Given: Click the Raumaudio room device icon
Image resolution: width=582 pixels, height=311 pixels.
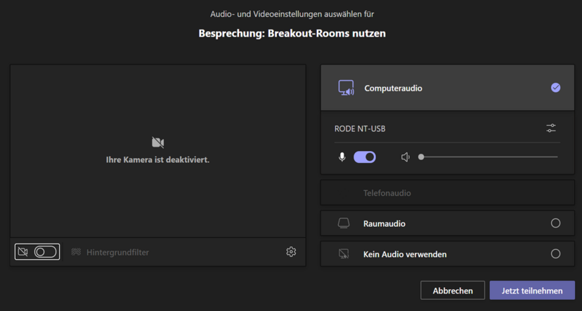Looking at the screenshot, I should pos(344,223).
